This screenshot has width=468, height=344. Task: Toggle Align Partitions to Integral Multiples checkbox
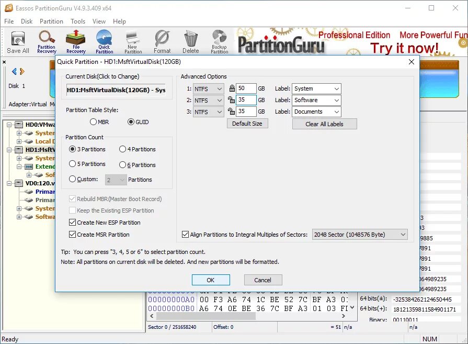click(185, 235)
